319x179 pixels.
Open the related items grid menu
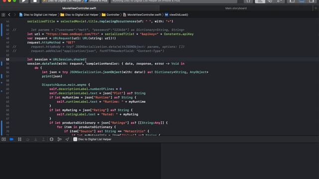click(x=3, y=14)
